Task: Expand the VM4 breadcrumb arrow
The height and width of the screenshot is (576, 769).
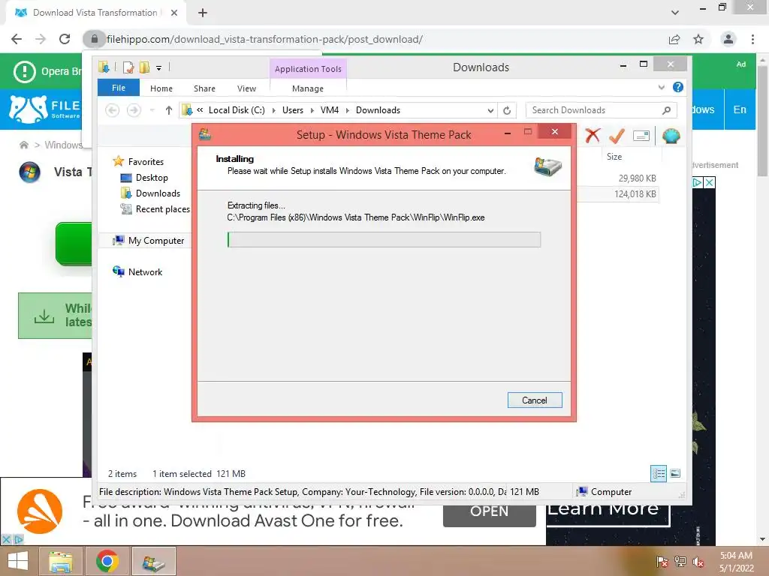Action: click(x=347, y=111)
